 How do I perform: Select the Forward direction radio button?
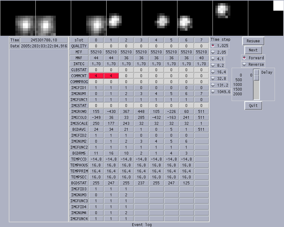[253, 58]
